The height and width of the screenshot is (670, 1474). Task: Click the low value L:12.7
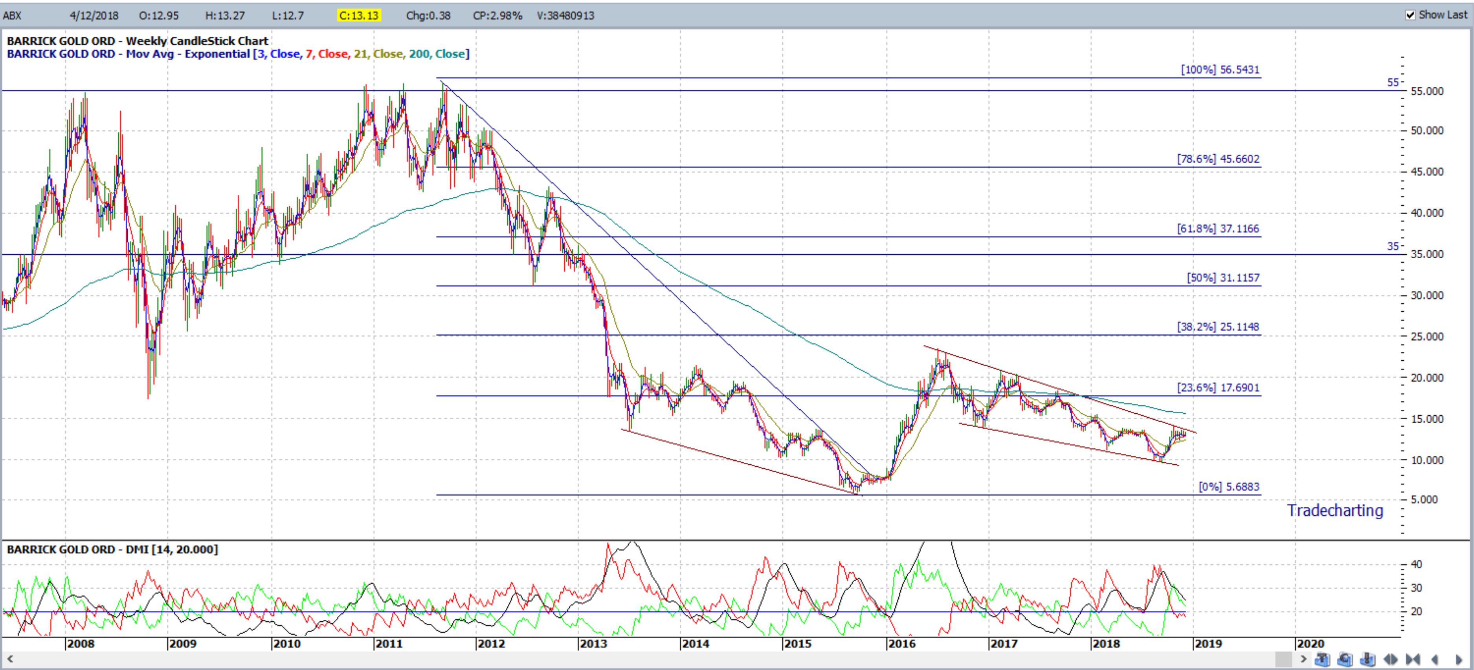[288, 15]
